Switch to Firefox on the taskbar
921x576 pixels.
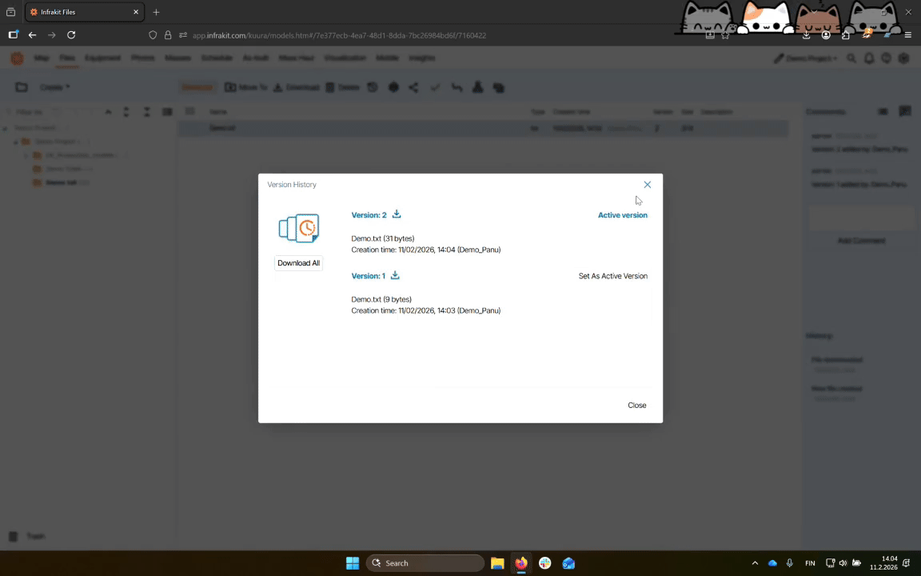pyautogui.click(x=521, y=563)
